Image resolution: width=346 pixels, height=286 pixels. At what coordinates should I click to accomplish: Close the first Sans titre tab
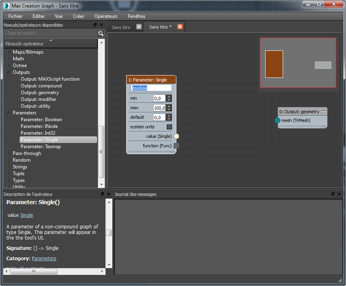pos(139,27)
